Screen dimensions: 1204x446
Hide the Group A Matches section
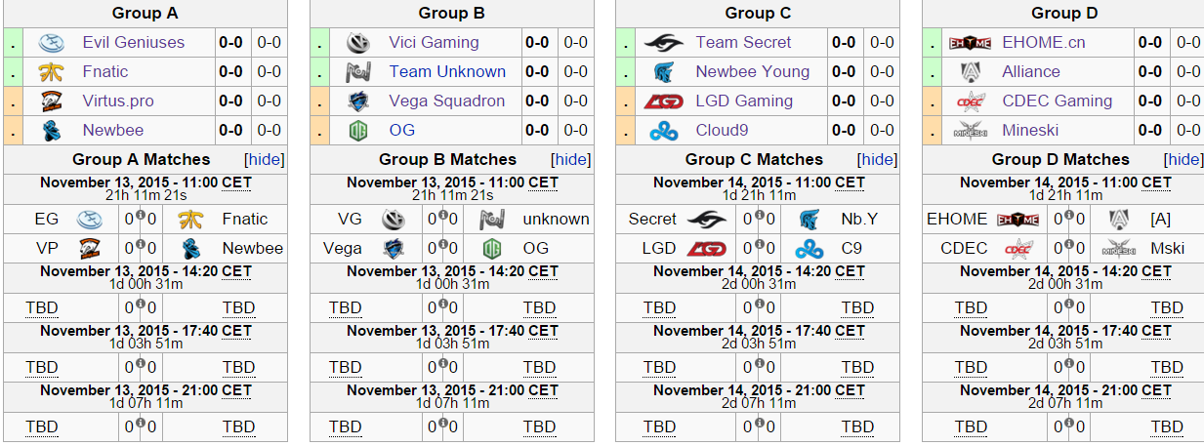tap(264, 160)
